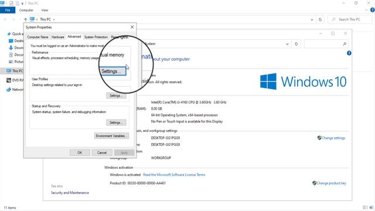Image resolution: width=375 pixels, height=211 pixels.
Task: Open Performance Settings button
Action: (112, 72)
